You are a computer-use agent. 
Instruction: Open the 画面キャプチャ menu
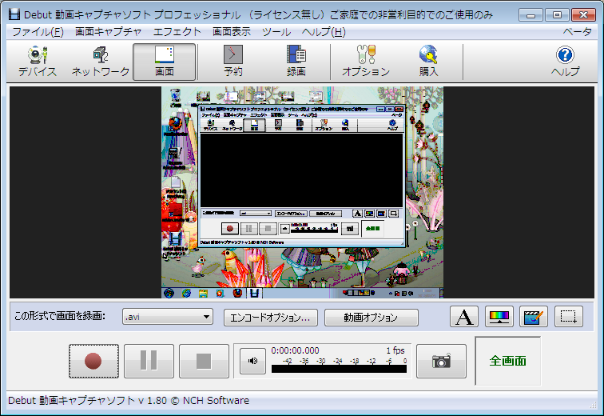tap(108, 32)
